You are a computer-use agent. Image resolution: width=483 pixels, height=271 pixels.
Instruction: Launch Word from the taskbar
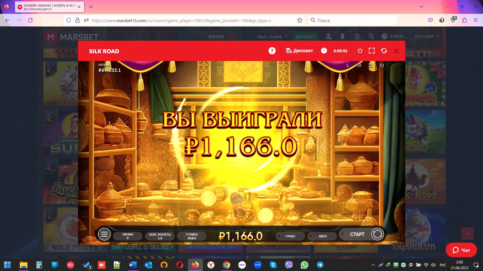(x=133, y=265)
